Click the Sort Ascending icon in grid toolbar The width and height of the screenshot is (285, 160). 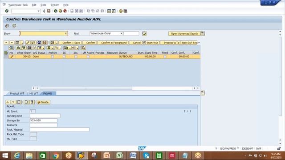(x=18, y=48)
